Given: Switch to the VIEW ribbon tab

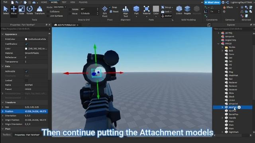Looking at the screenshot, I should [73, 2].
